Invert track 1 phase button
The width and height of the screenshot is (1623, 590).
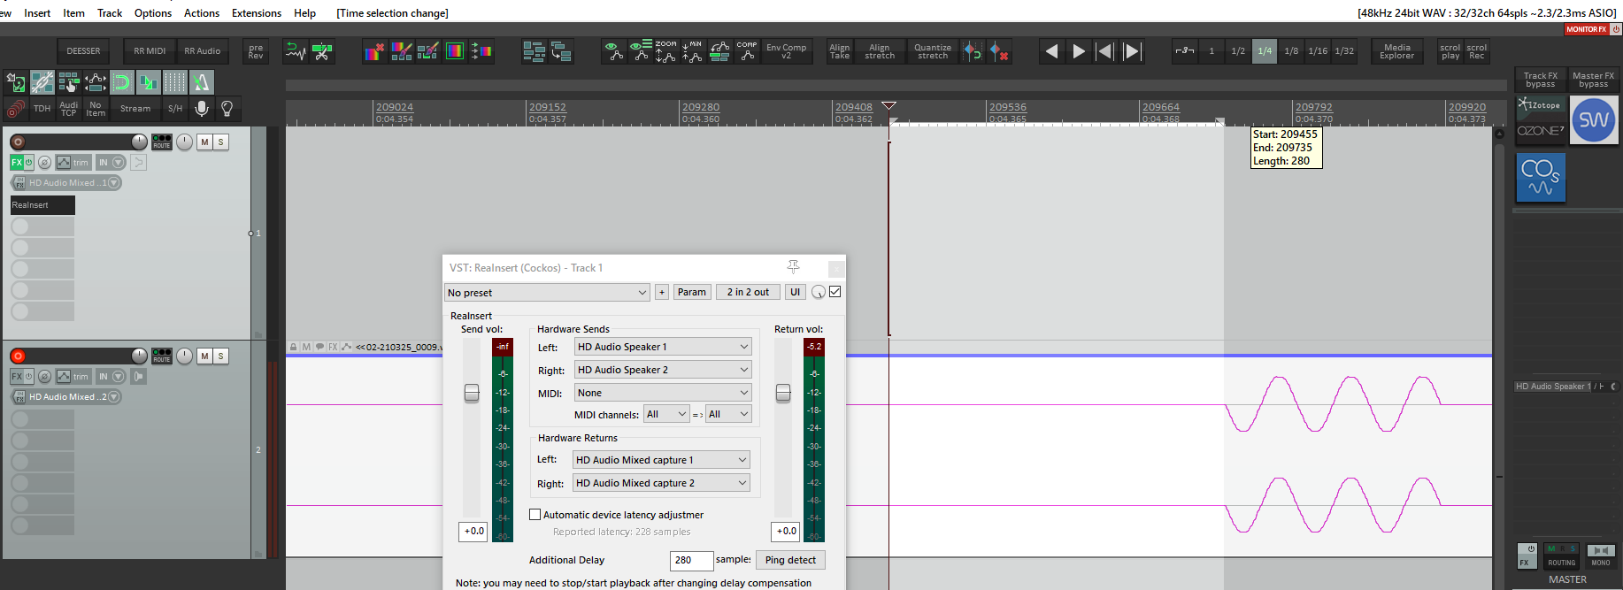click(44, 163)
